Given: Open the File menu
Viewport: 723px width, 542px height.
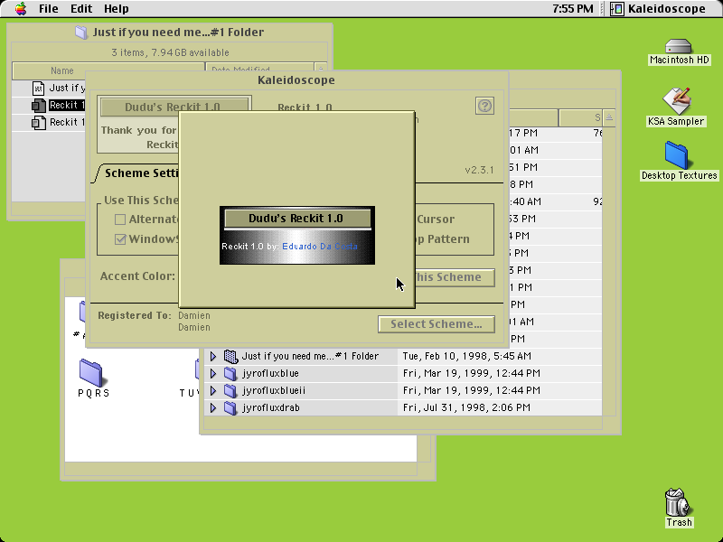Looking at the screenshot, I should click(x=49, y=9).
